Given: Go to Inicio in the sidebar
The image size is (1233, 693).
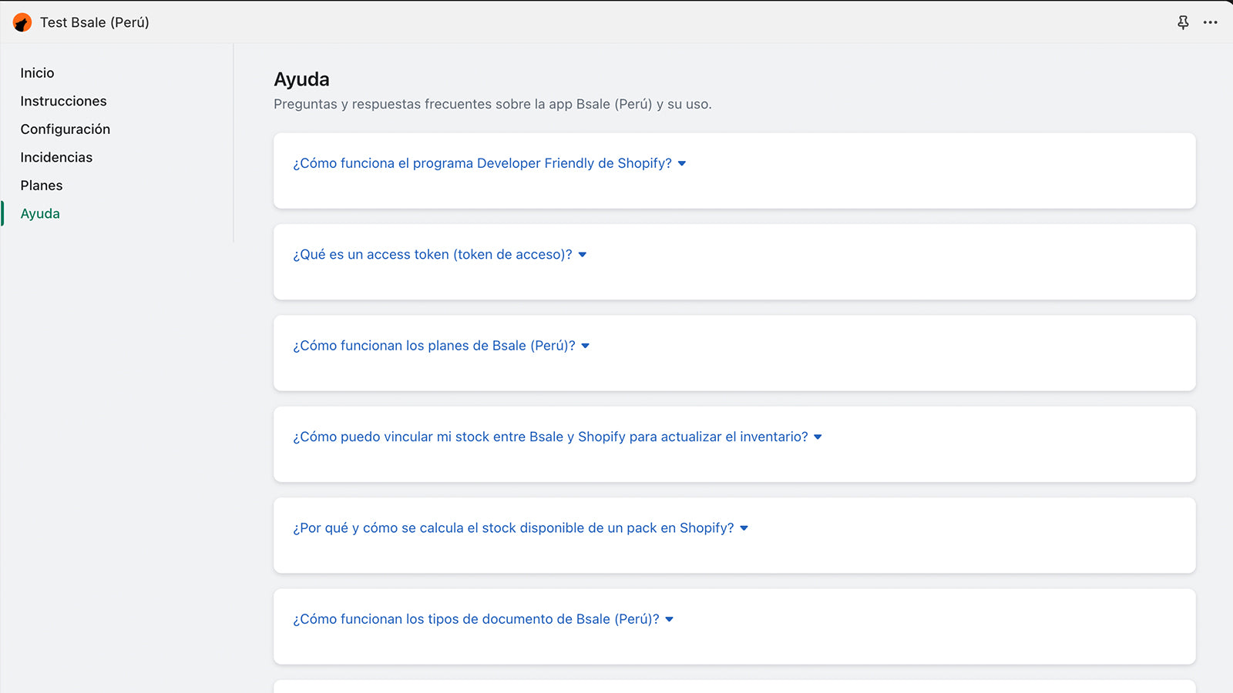Looking at the screenshot, I should pos(37,73).
